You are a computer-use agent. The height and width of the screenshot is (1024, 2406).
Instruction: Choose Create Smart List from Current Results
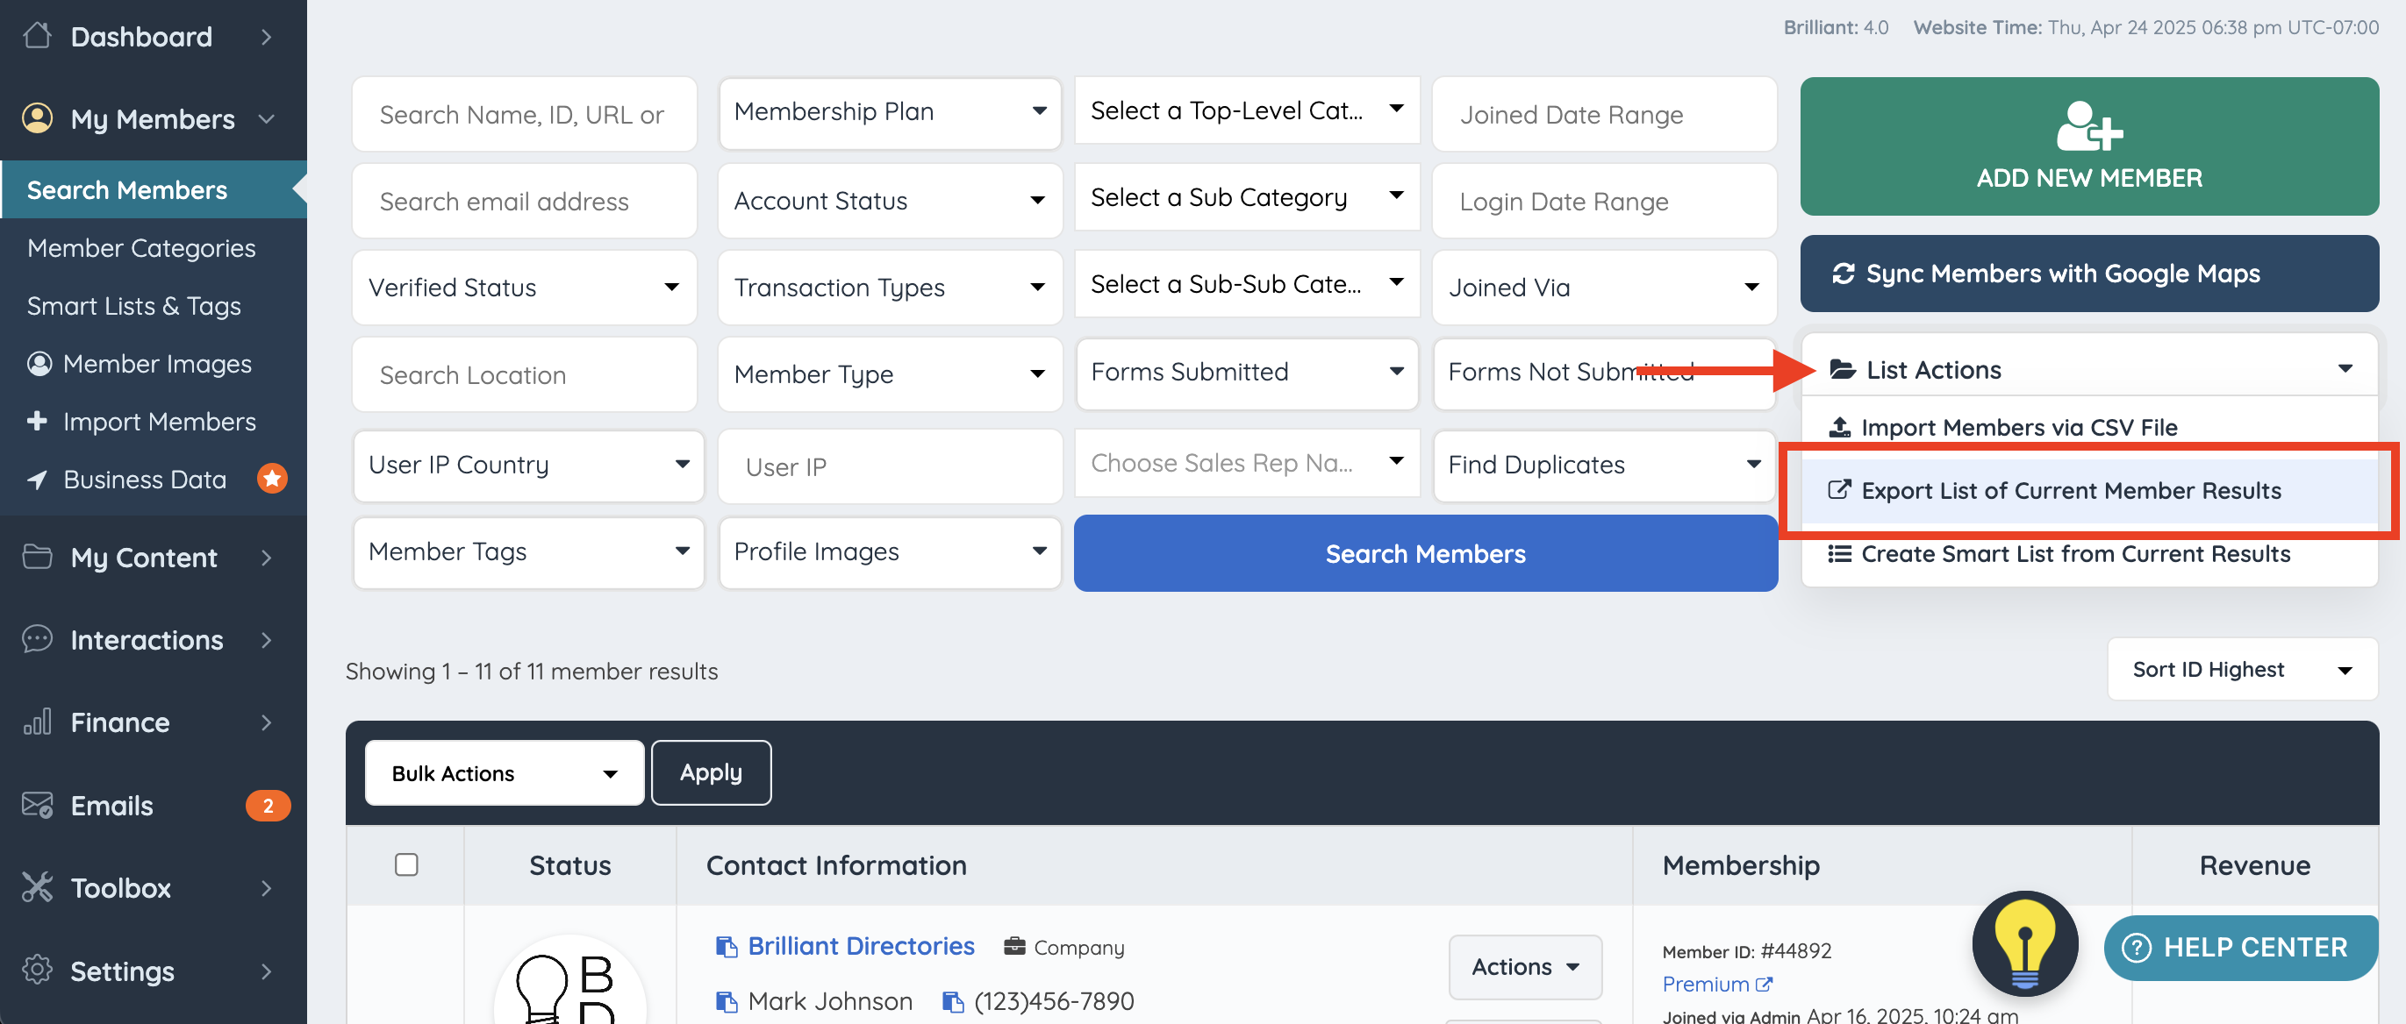(x=2074, y=553)
